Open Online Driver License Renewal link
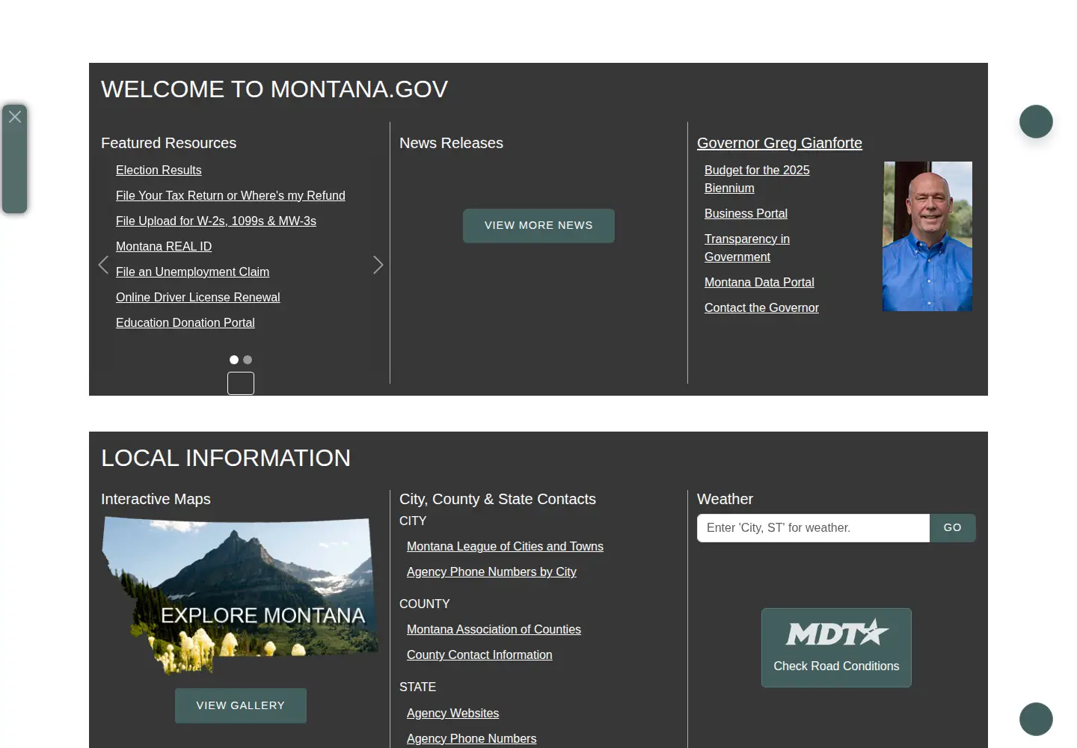Screen dimensions: 1077x748 198,297
